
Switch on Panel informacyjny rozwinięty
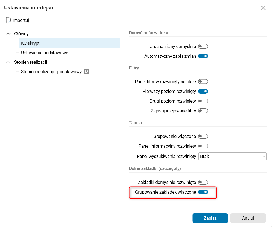coord(203,146)
